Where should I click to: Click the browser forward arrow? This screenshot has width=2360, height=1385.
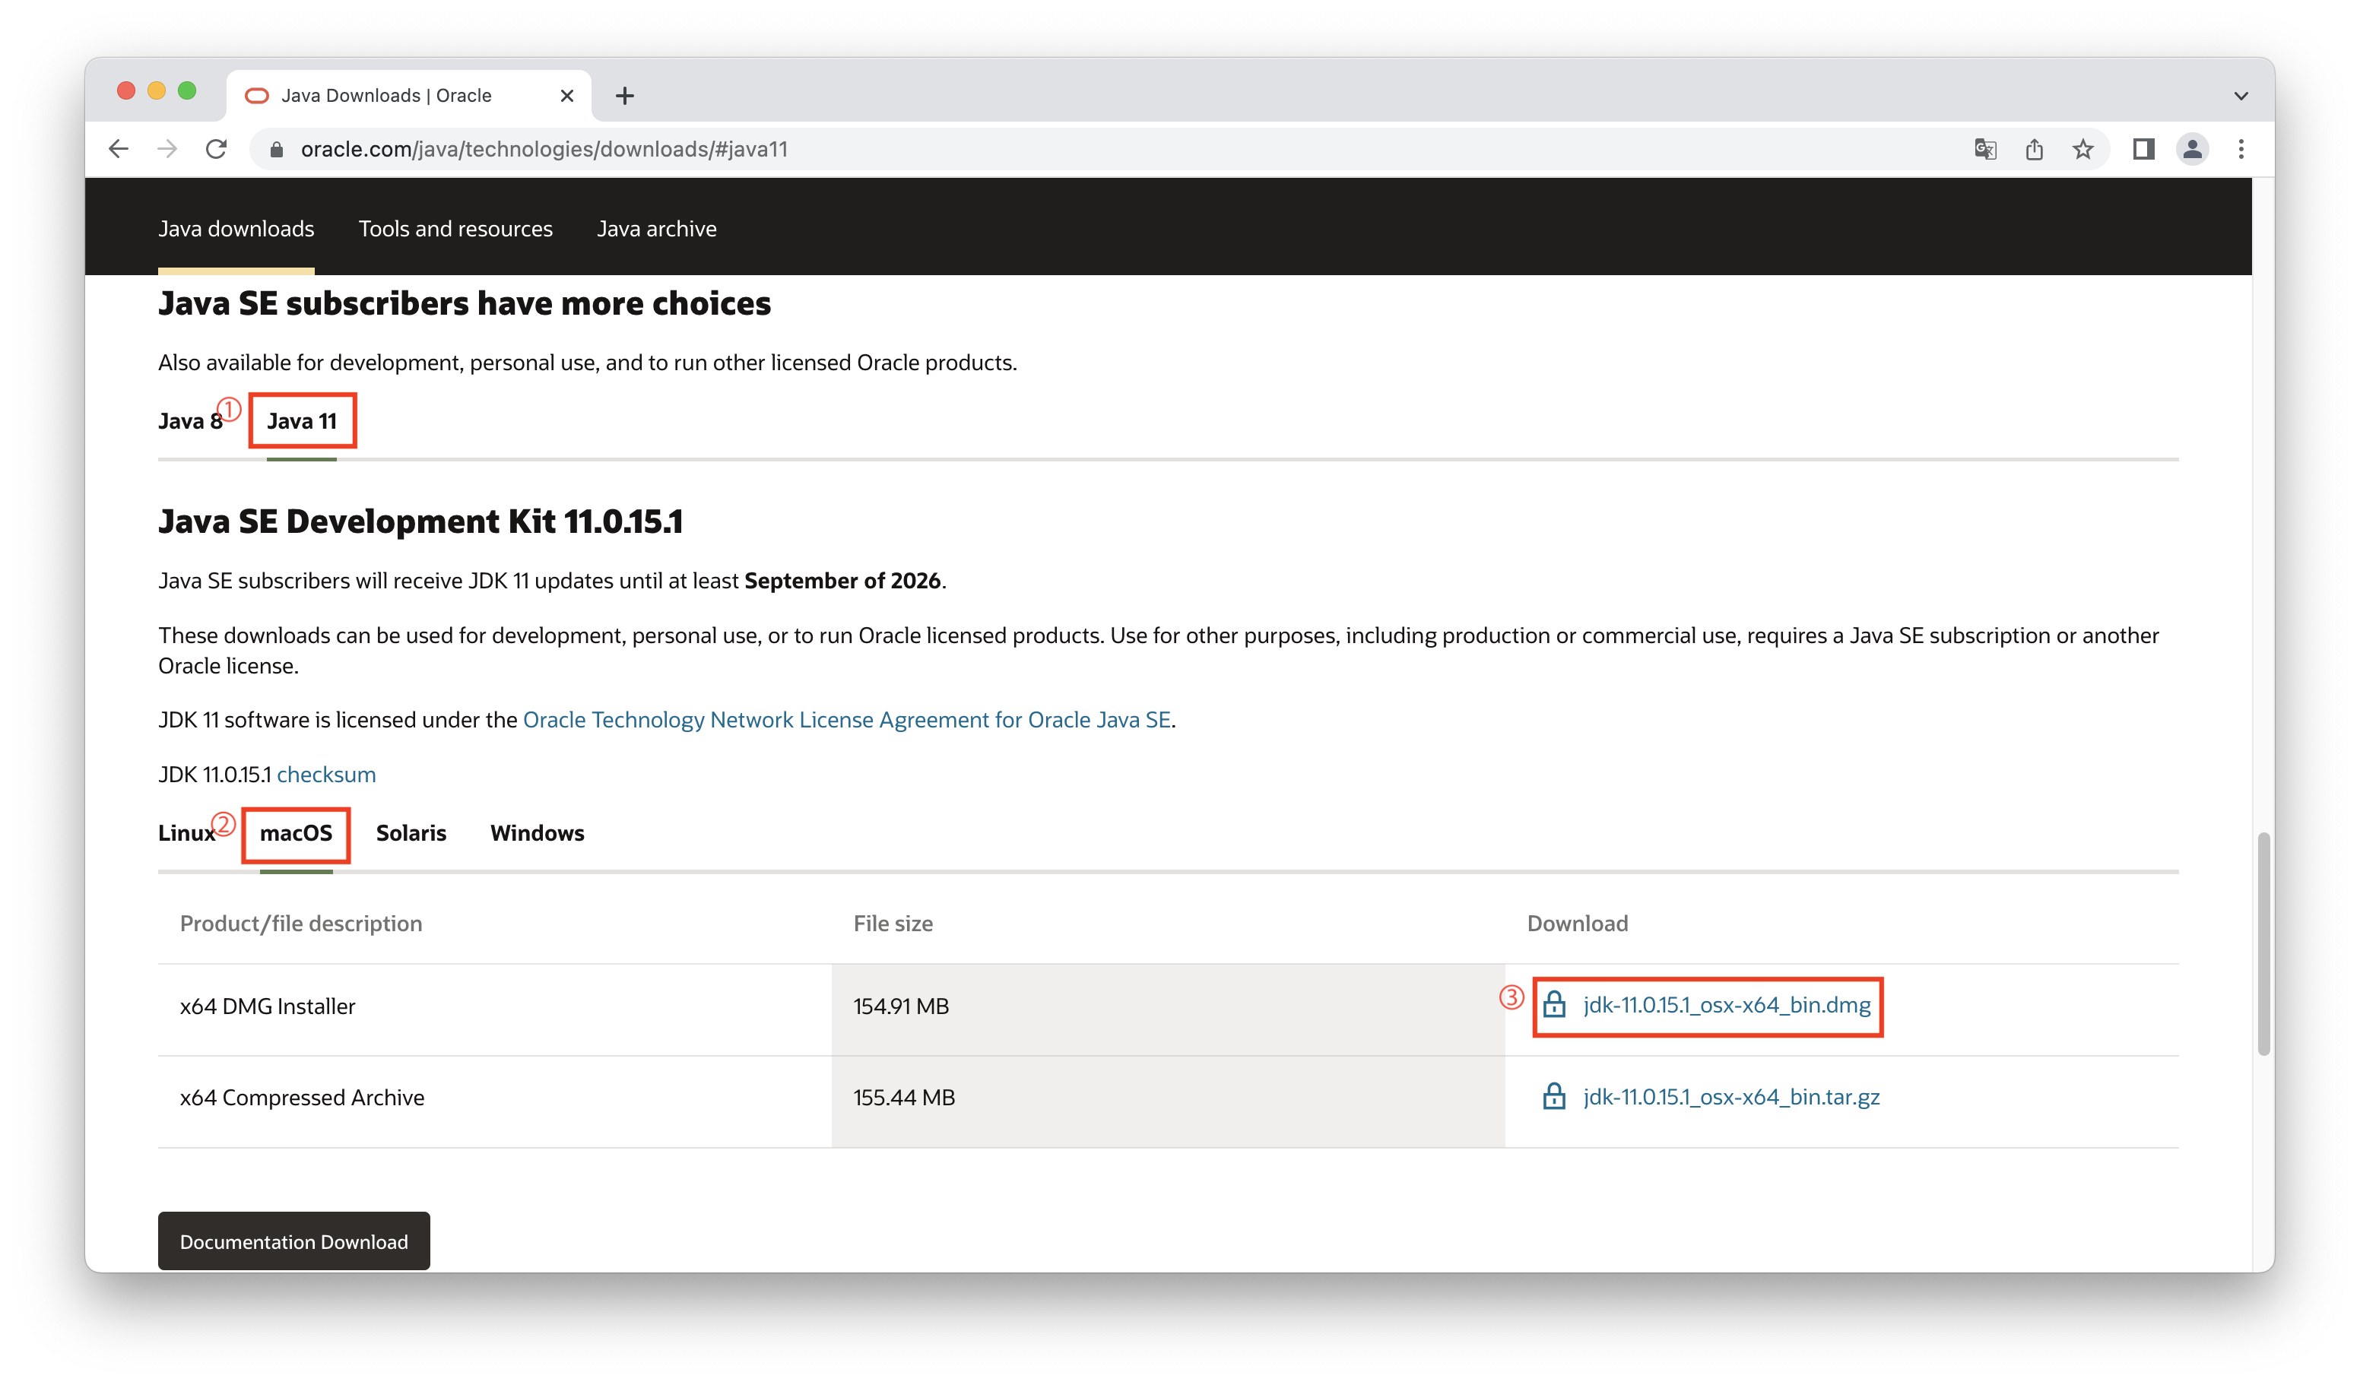pyautogui.click(x=167, y=149)
